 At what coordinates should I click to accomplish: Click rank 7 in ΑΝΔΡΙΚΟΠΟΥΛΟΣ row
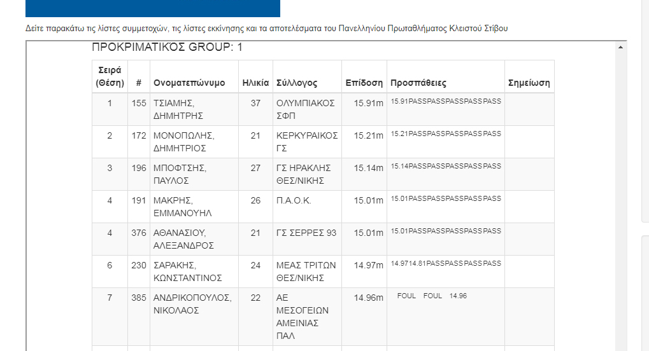[110, 297]
